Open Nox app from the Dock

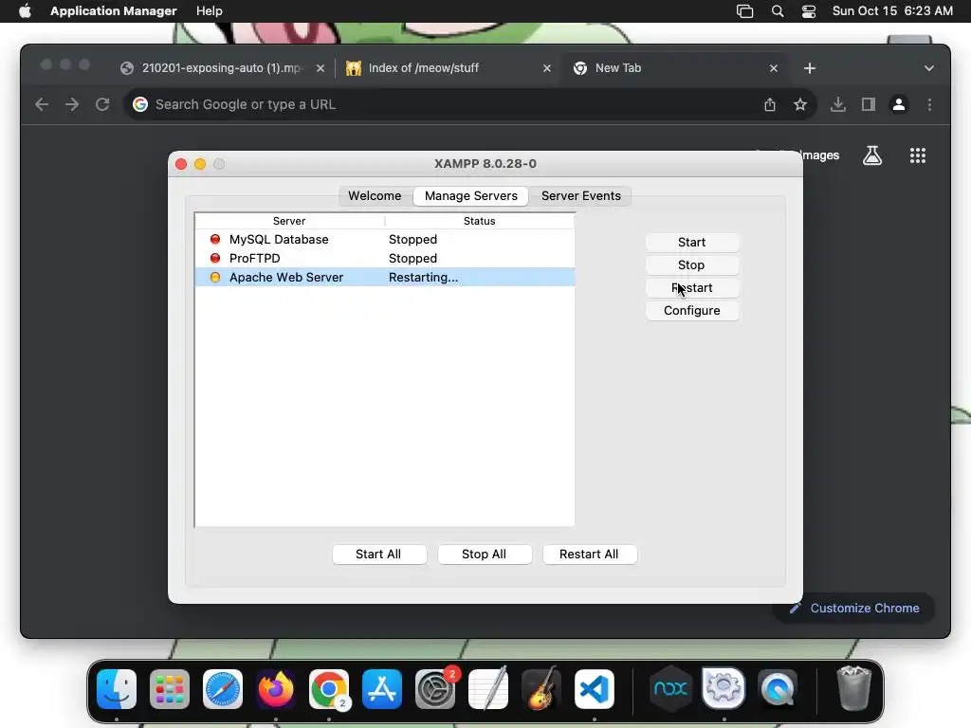click(670, 689)
